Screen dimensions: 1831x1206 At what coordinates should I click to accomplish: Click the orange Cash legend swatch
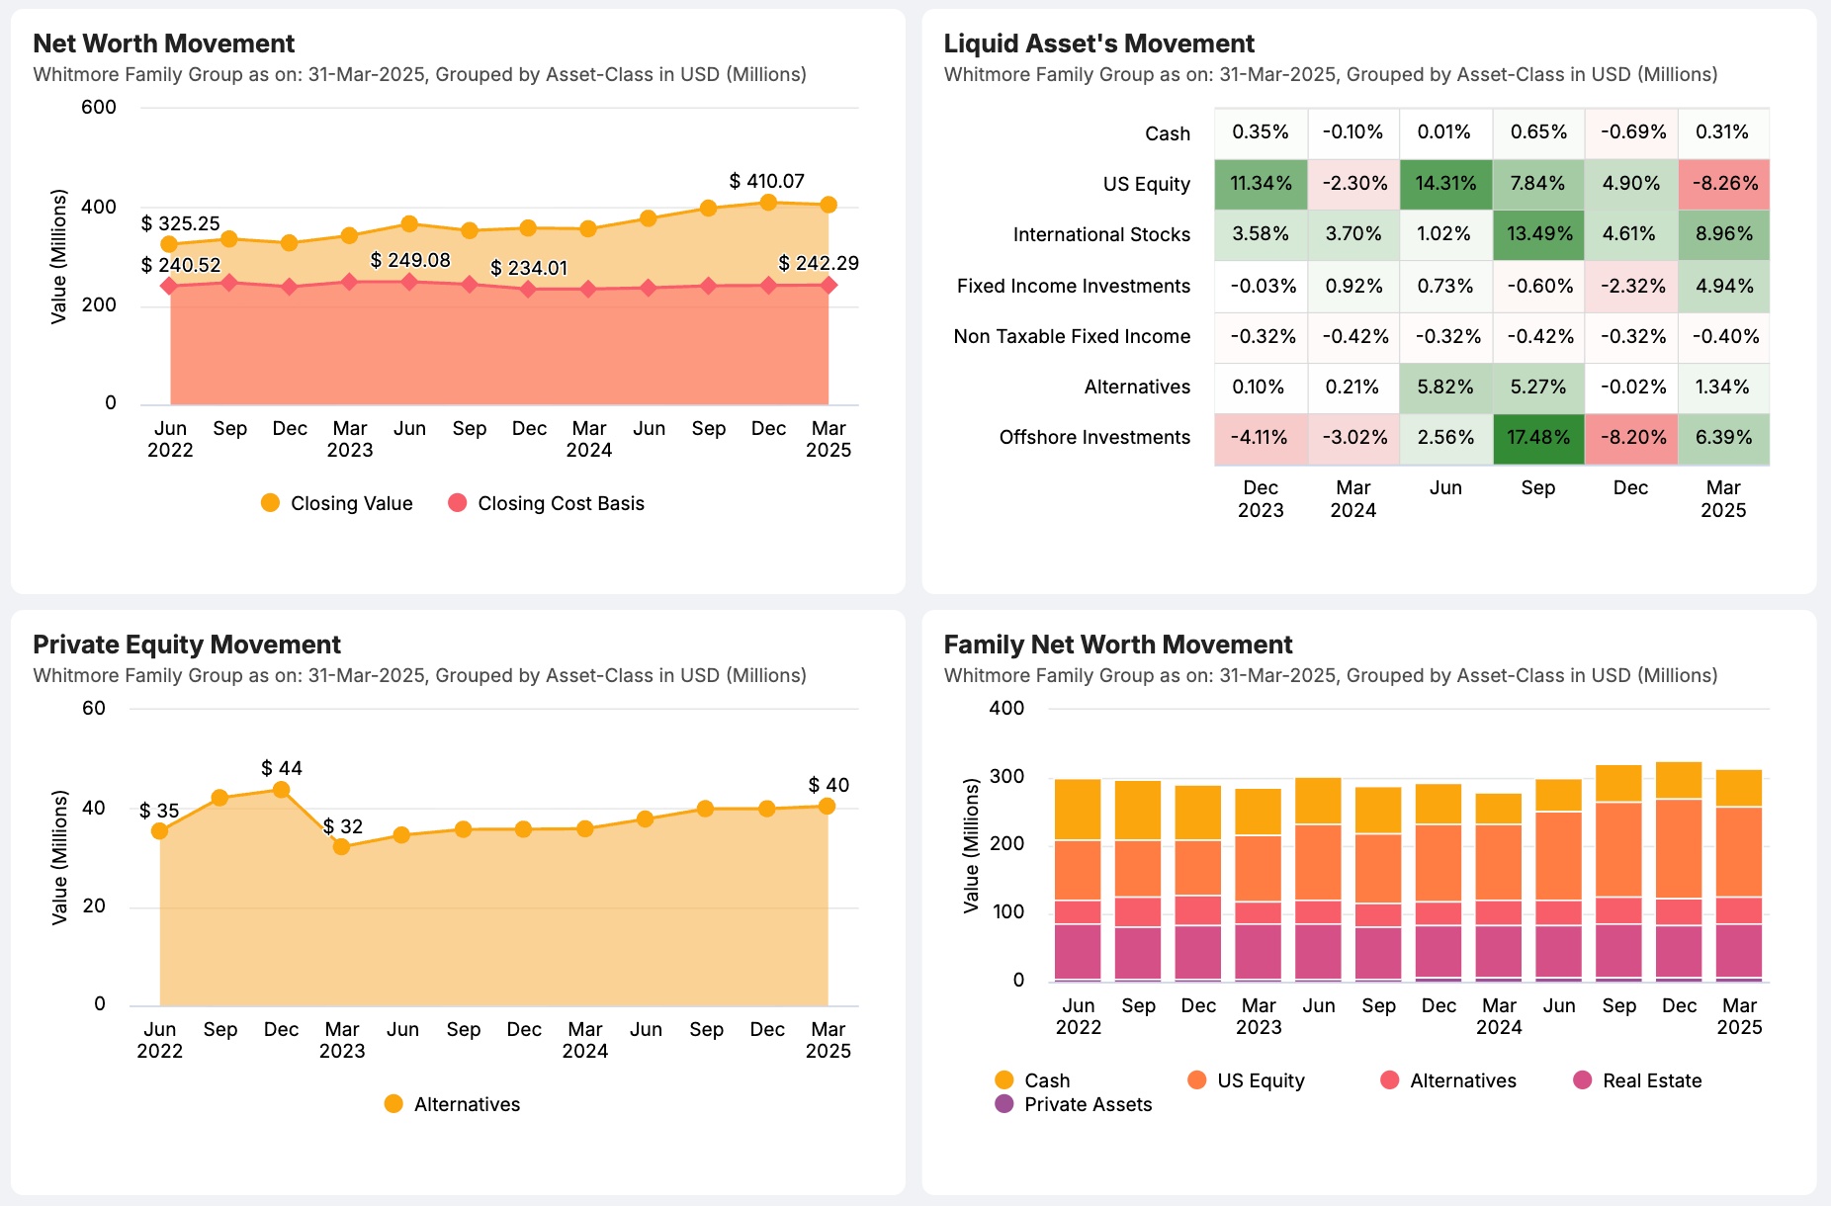(x=1003, y=1080)
